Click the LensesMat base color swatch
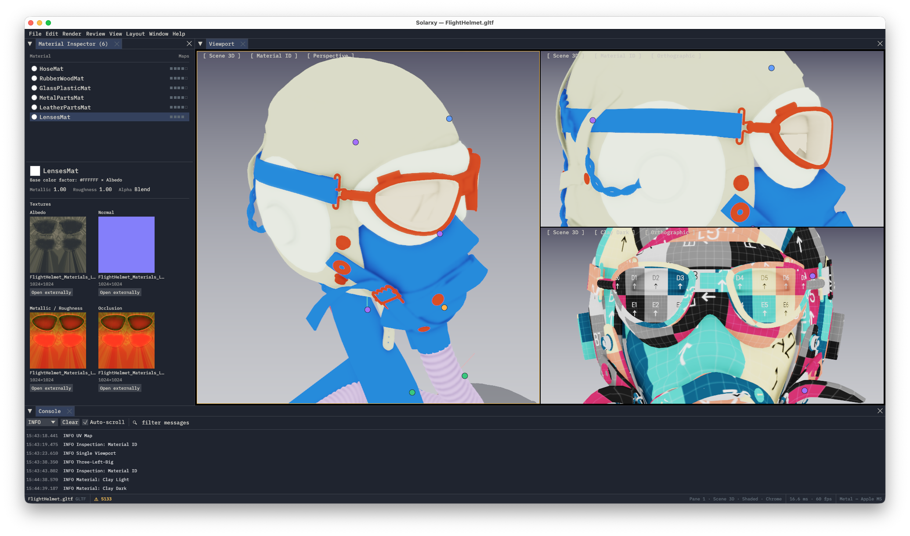 click(x=35, y=171)
